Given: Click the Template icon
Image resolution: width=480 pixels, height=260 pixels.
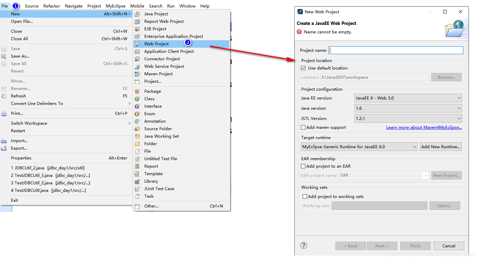Looking at the screenshot, I should [x=137, y=174].
